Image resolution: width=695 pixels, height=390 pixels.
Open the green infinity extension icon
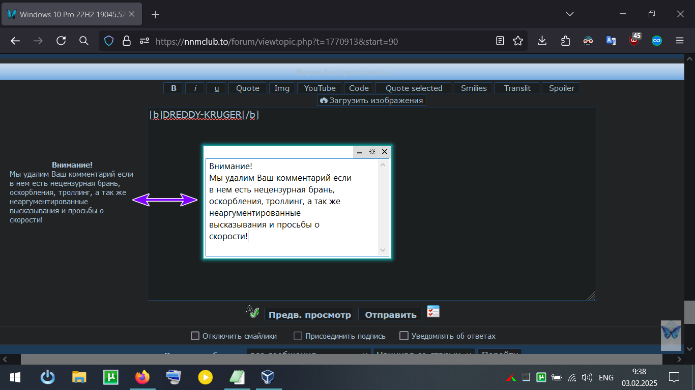pyautogui.click(x=657, y=41)
